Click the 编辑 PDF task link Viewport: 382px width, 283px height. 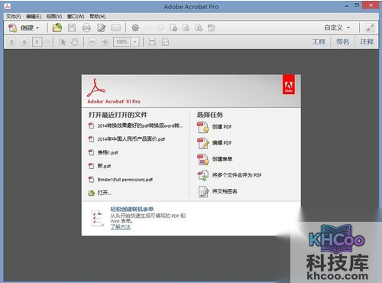pyautogui.click(x=222, y=143)
